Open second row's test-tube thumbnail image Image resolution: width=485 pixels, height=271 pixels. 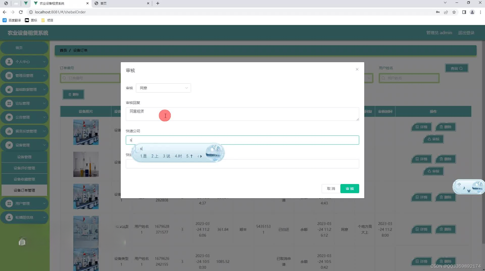click(86, 164)
